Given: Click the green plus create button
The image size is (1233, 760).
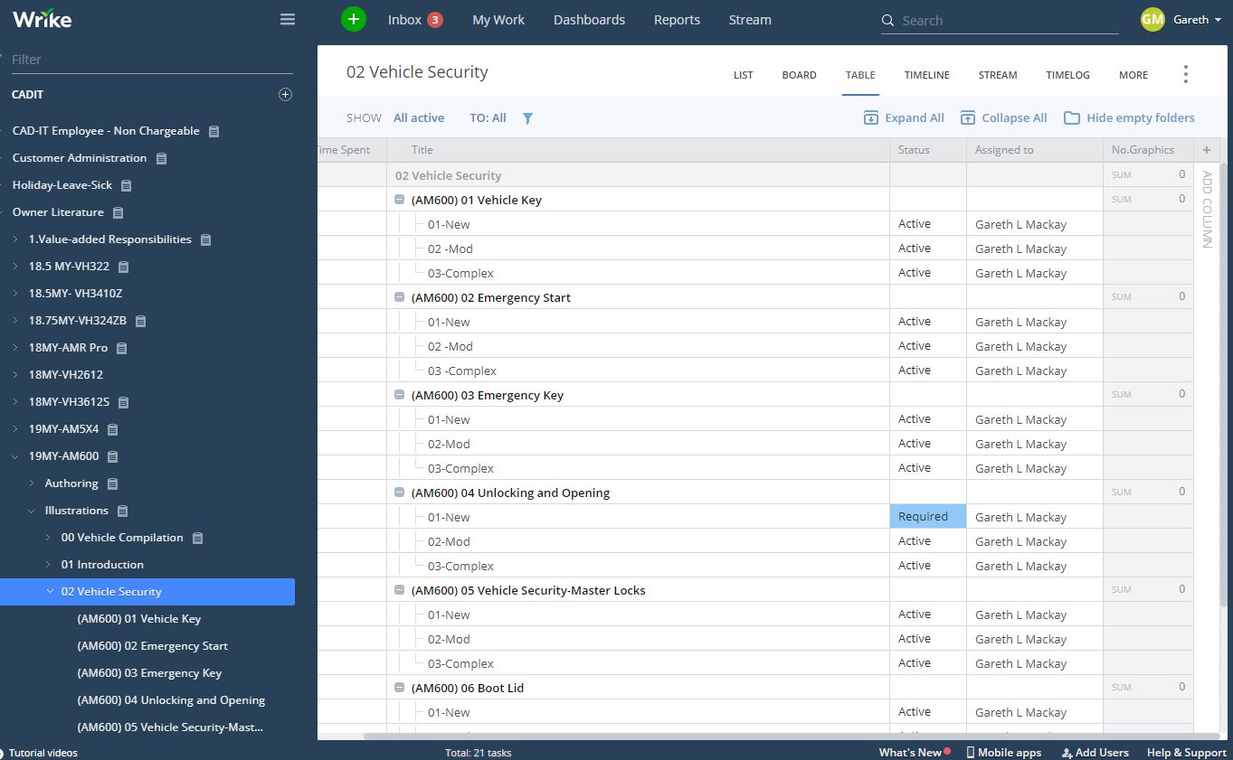Looking at the screenshot, I should [x=354, y=19].
